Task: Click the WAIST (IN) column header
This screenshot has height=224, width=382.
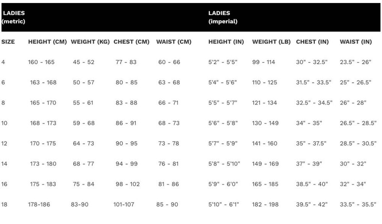Action: [x=355, y=42]
